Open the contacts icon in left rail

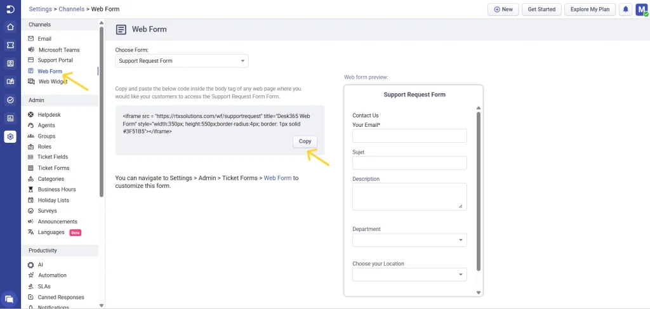(10, 63)
